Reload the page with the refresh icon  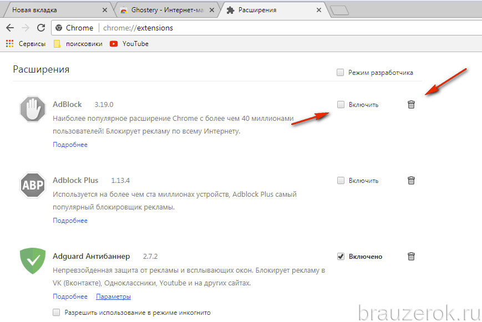click(41, 28)
